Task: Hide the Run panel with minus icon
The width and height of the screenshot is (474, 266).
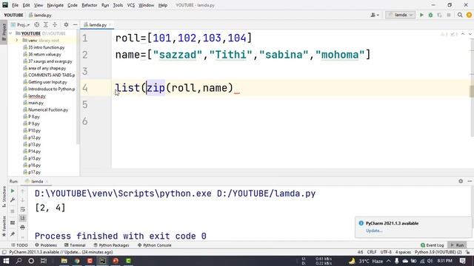Action: pyautogui.click(x=470, y=181)
